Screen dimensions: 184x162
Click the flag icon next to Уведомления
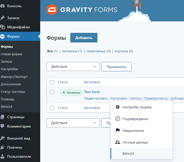tap(118, 131)
